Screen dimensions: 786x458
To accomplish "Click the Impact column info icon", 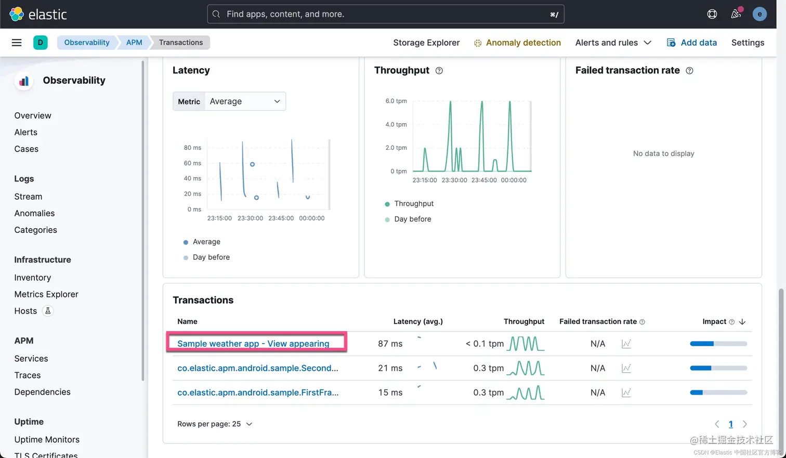I will (x=732, y=322).
